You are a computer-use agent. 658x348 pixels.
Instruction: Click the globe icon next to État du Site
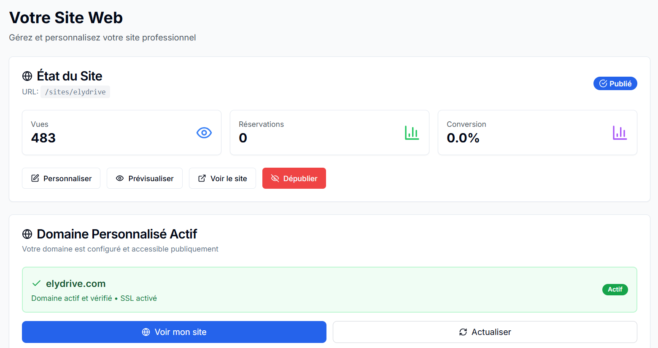[27, 76]
